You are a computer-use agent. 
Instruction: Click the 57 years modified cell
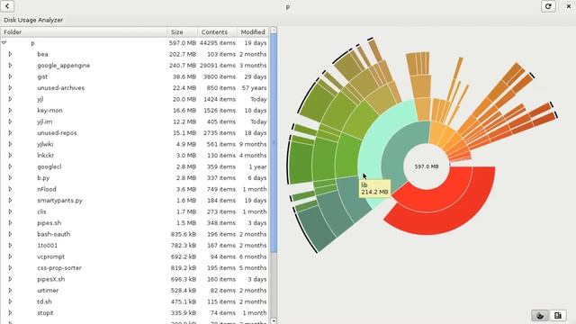click(x=254, y=88)
